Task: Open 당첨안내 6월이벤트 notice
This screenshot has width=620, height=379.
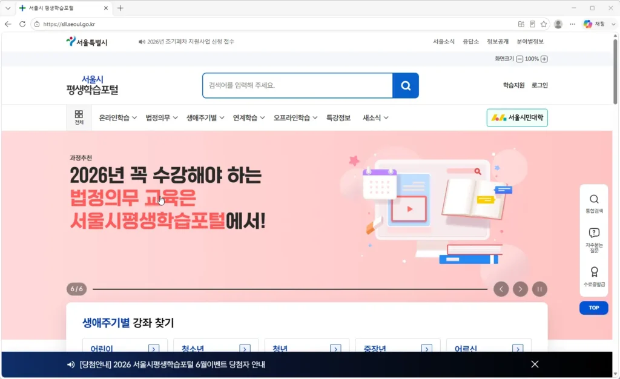Action: click(x=172, y=364)
